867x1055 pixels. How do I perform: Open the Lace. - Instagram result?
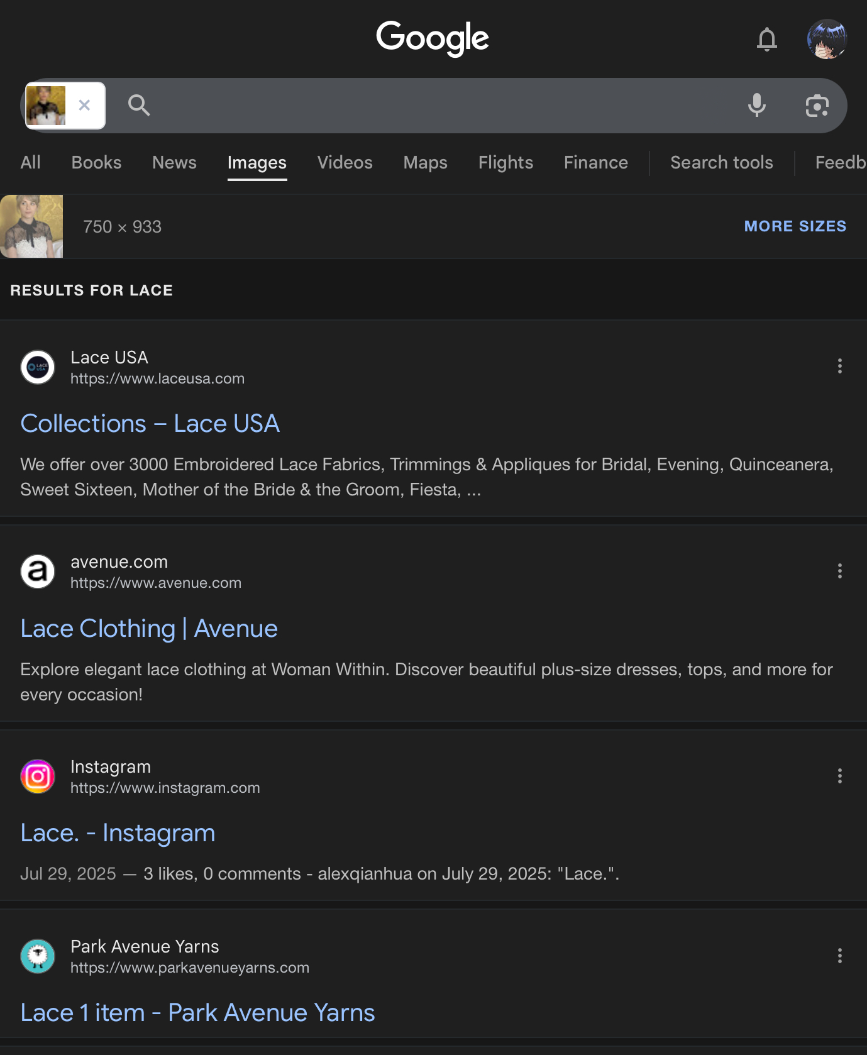click(x=118, y=833)
